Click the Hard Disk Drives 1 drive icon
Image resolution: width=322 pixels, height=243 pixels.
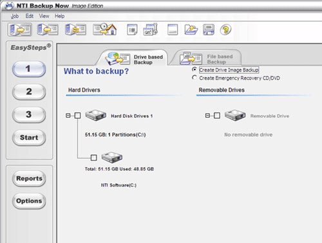[x=96, y=115]
